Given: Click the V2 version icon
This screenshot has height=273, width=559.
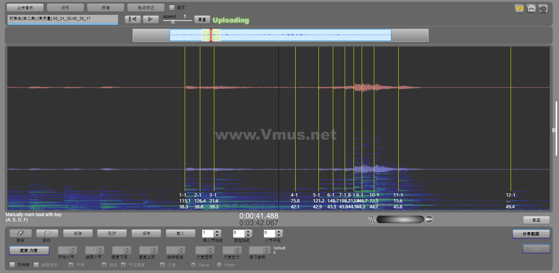Looking at the screenshot, I should [519, 8].
